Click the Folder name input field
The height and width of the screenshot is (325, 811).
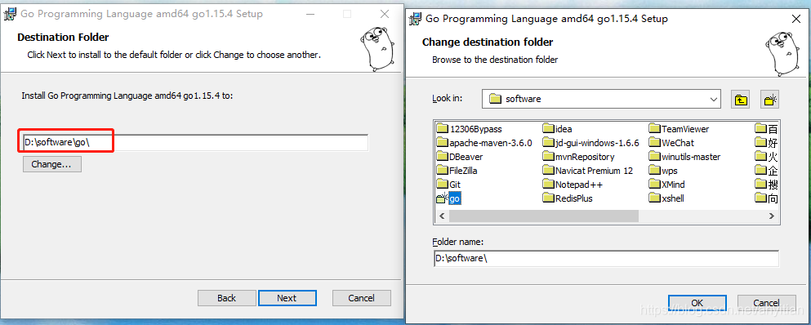(606, 259)
